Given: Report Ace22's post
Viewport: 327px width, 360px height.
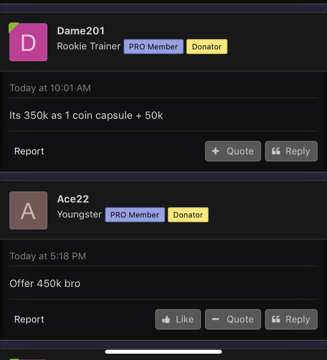Looking at the screenshot, I should tap(29, 319).
